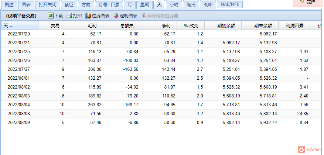
Task: Select the 2022/08/02 row date
Action: (x=18, y=87)
